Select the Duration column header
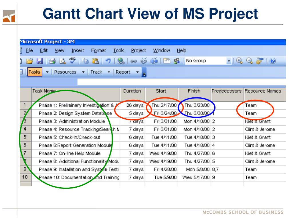Viewport: 293px width, 220px height. click(x=132, y=94)
